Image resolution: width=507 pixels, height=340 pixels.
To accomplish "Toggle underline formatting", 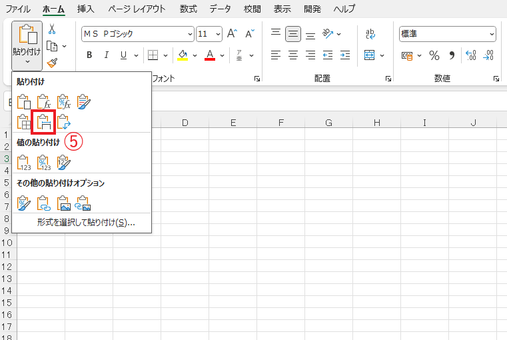I will 123,55.
